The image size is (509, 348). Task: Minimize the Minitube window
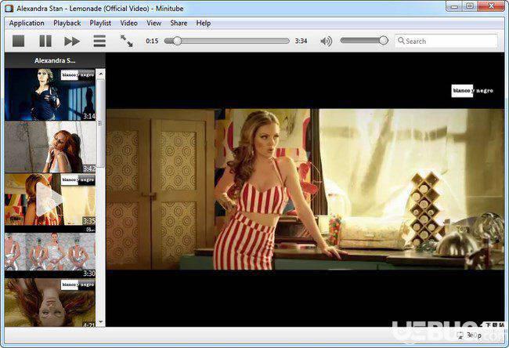click(x=454, y=6)
